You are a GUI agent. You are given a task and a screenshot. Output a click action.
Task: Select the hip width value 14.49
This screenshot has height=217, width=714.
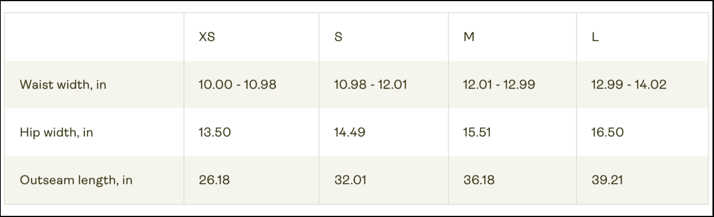(349, 132)
